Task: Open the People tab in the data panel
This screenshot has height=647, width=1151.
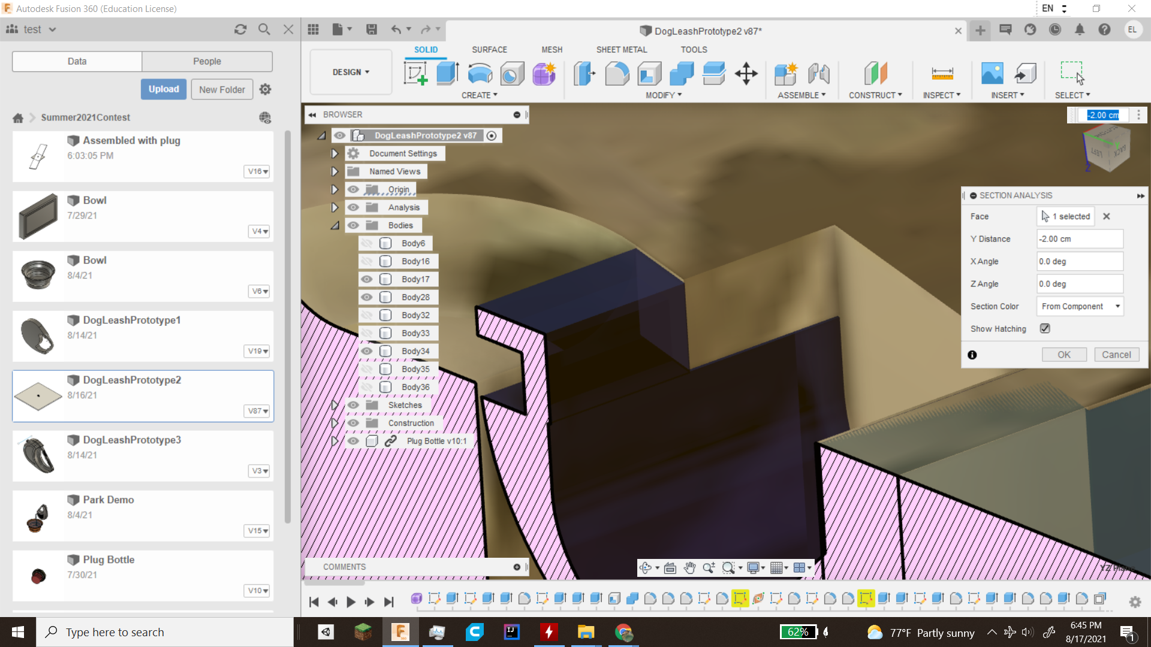Action: (x=206, y=61)
